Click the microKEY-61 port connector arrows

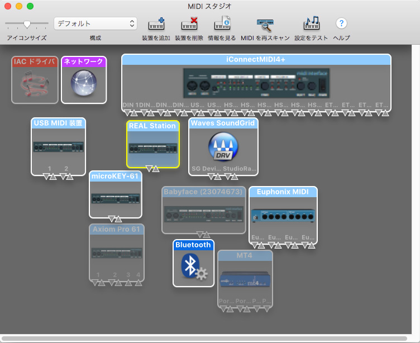pyautogui.click(x=116, y=219)
